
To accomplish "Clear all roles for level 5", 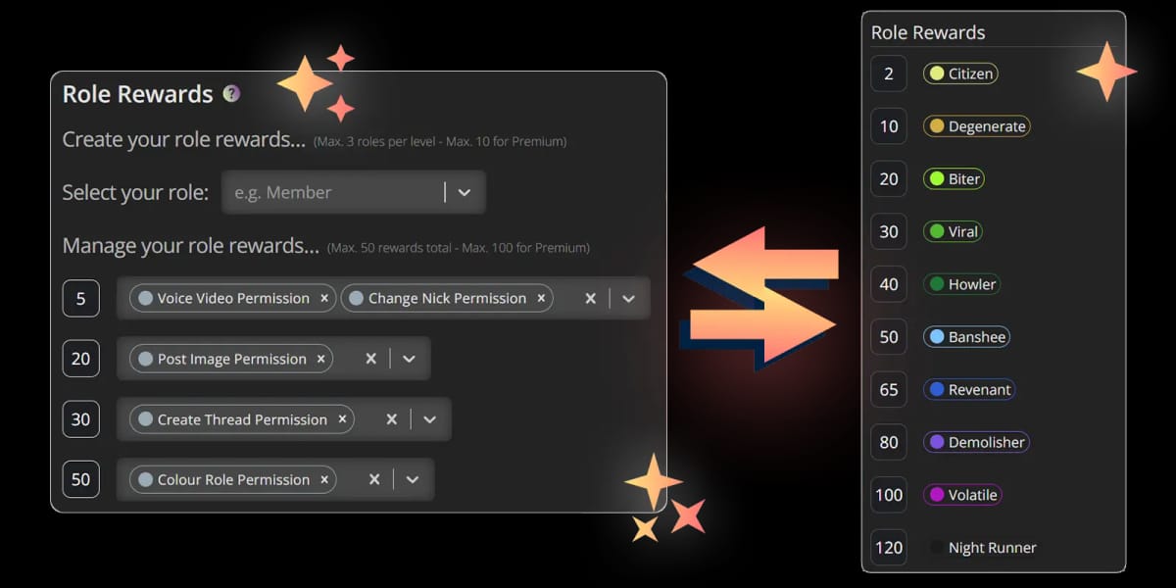I will tap(590, 299).
